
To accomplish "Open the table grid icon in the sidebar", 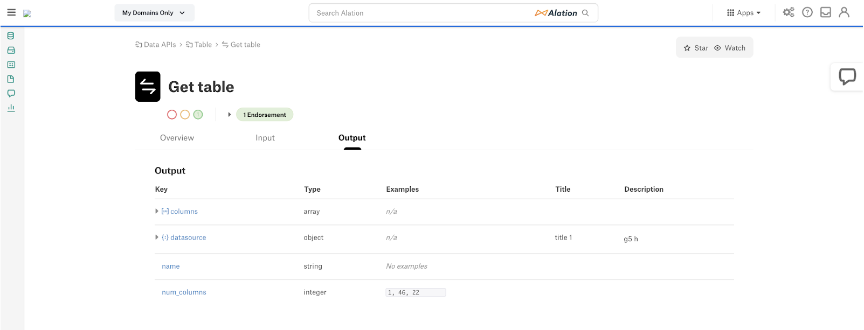I will [11, 65].
